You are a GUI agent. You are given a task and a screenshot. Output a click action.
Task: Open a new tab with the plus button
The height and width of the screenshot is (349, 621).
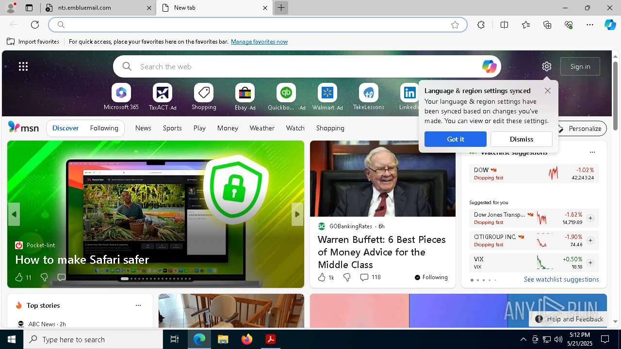pos(281,8)
